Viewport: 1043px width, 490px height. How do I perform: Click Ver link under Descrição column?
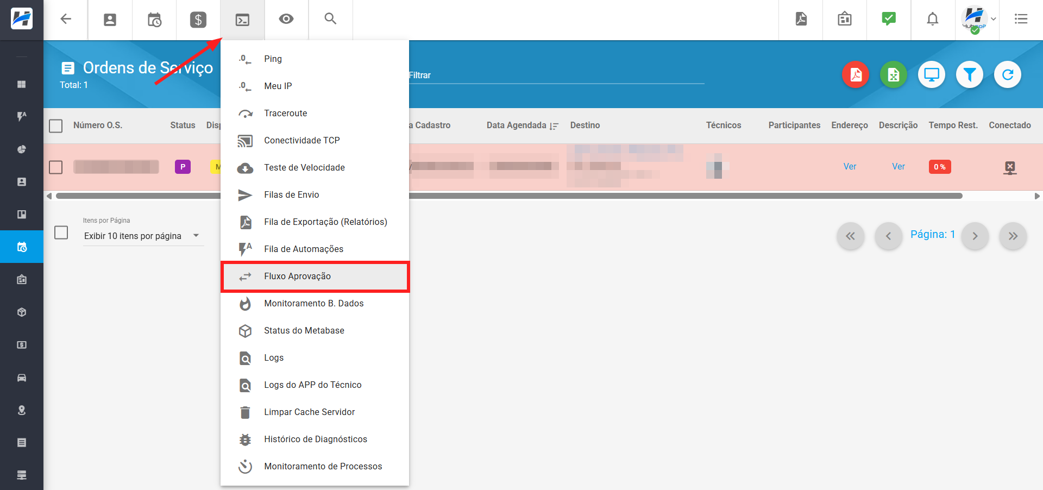click(899, 167)
